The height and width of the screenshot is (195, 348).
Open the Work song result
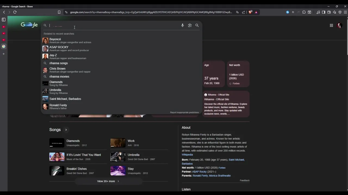point(139,143)
